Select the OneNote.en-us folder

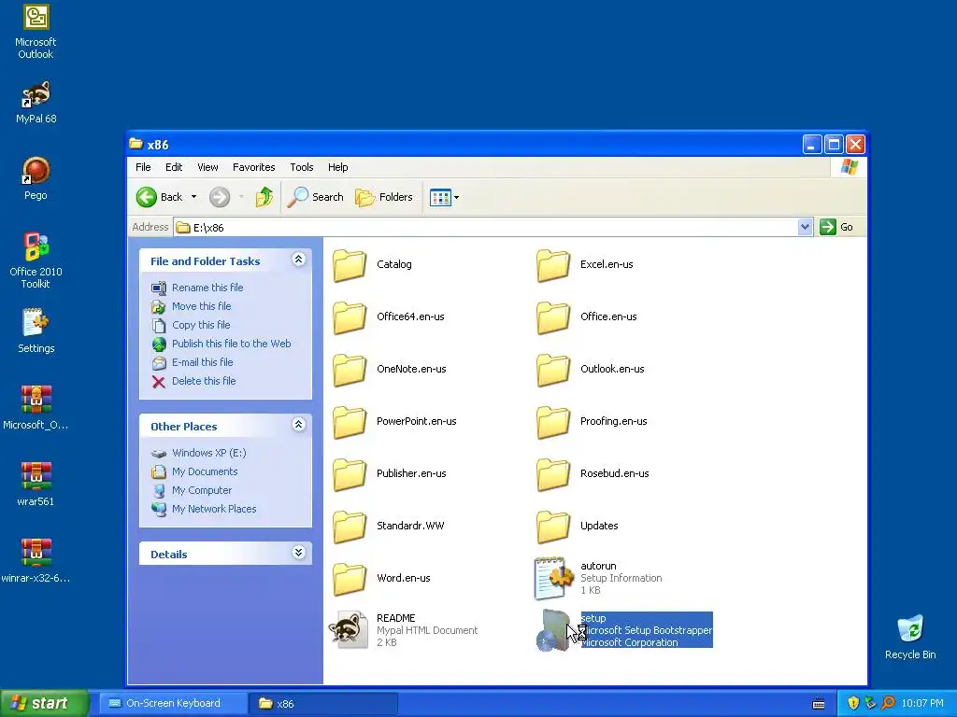tap(390, 370)
